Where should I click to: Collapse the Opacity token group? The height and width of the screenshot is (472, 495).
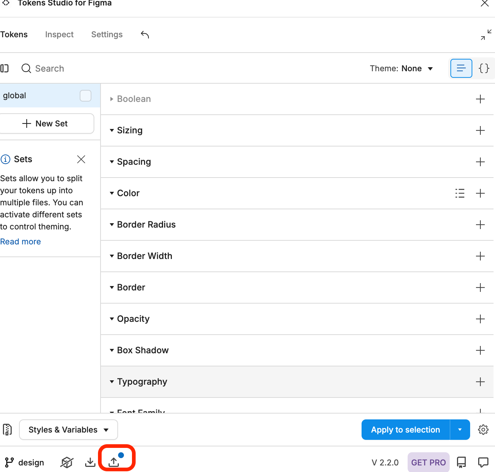(x=112, y=319)
